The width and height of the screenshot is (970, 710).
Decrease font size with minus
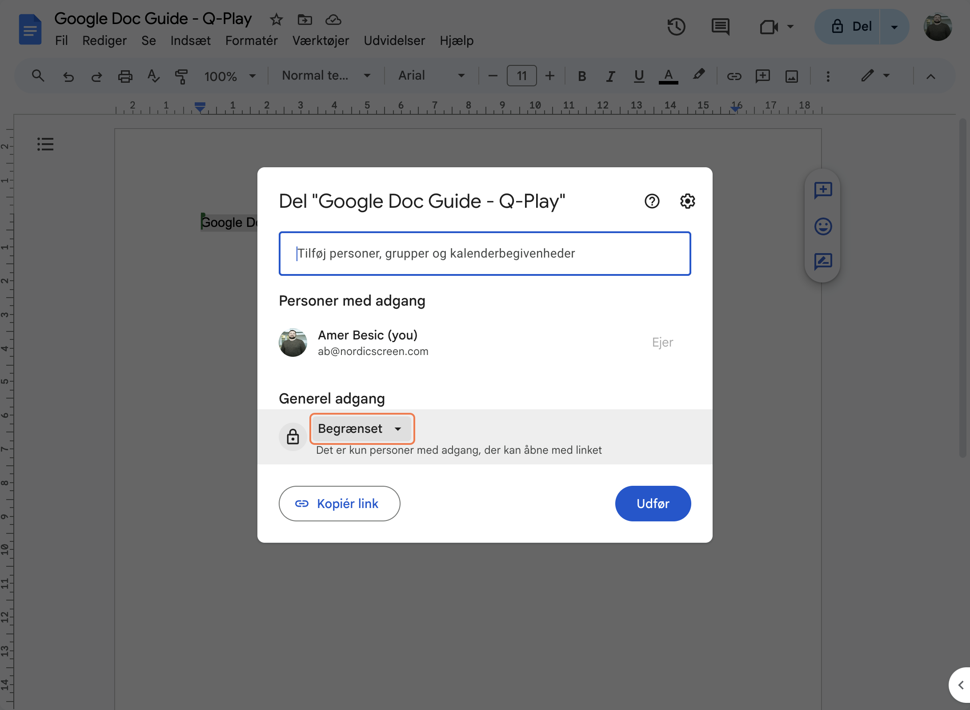(x=493, y=76)
